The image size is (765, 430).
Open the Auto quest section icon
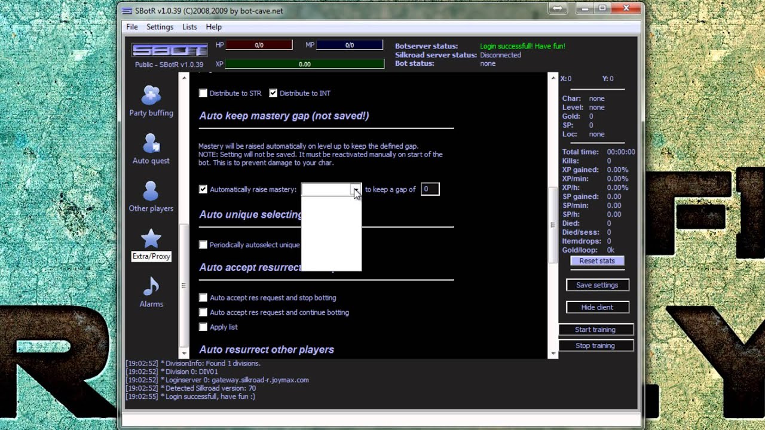click(x=151, y=143)
